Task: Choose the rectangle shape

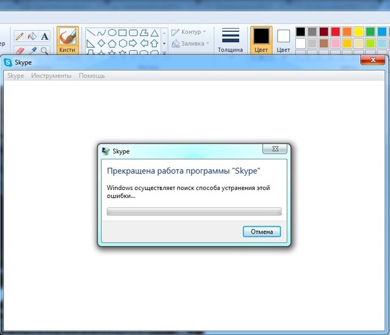Action: click(122, 33)
